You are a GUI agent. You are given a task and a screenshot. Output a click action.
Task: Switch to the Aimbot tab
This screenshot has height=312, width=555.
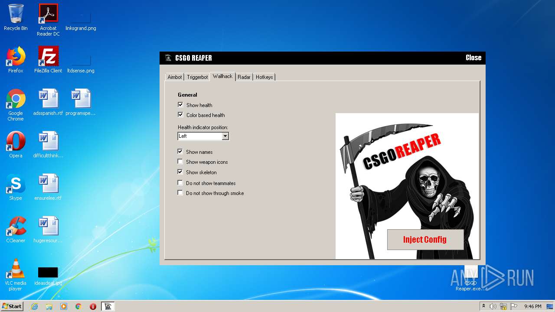175,77
